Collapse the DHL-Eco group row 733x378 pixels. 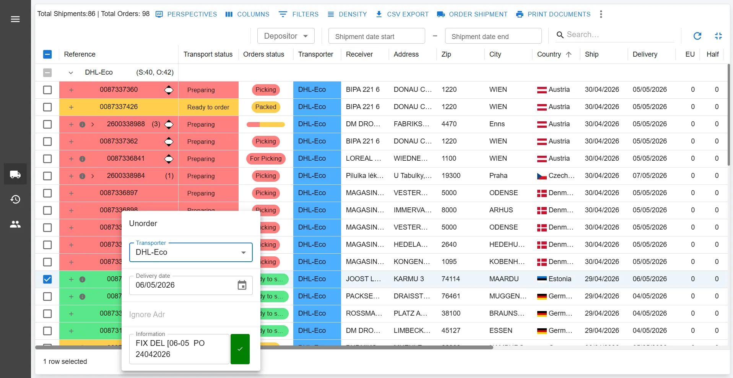pyautogui.click(x=71, y=72)
